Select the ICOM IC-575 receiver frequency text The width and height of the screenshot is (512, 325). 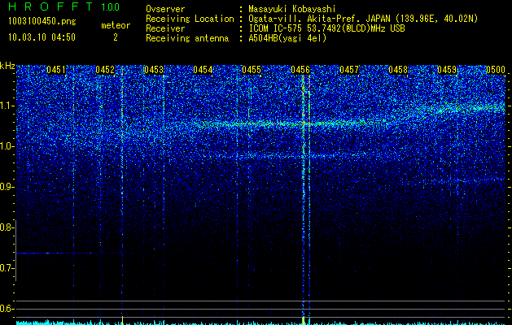[x=326, y=28]
